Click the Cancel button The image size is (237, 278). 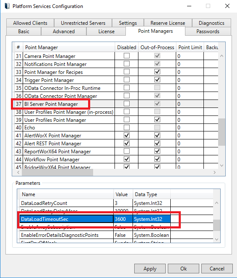pyautogui.click(x=217, y=269)
